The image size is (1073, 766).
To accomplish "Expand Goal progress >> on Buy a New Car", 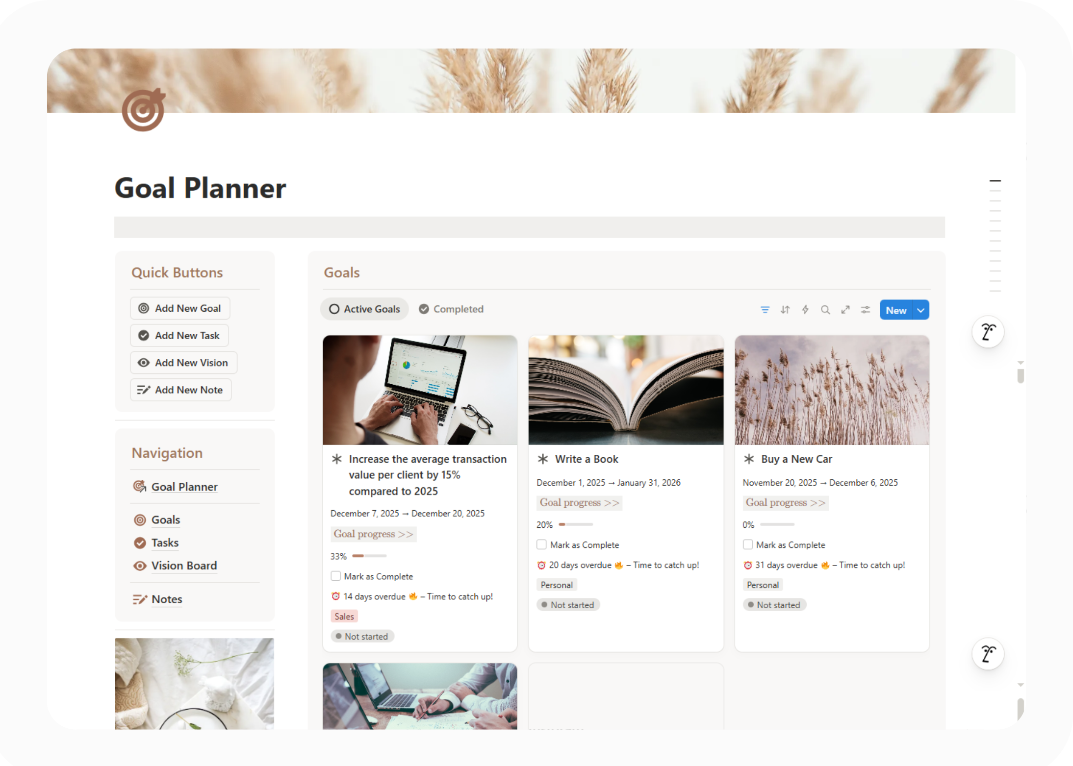I will [x=785, y=503].
